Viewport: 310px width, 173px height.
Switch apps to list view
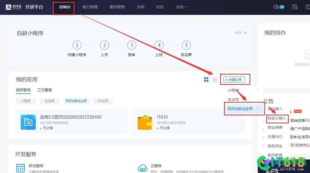click(x=215, y=79)
